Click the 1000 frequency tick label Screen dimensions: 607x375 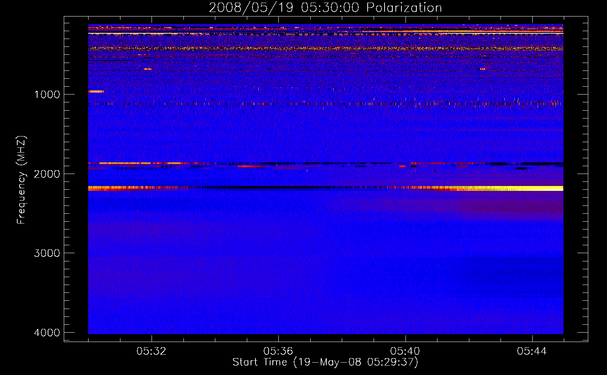tap(47, 94)
